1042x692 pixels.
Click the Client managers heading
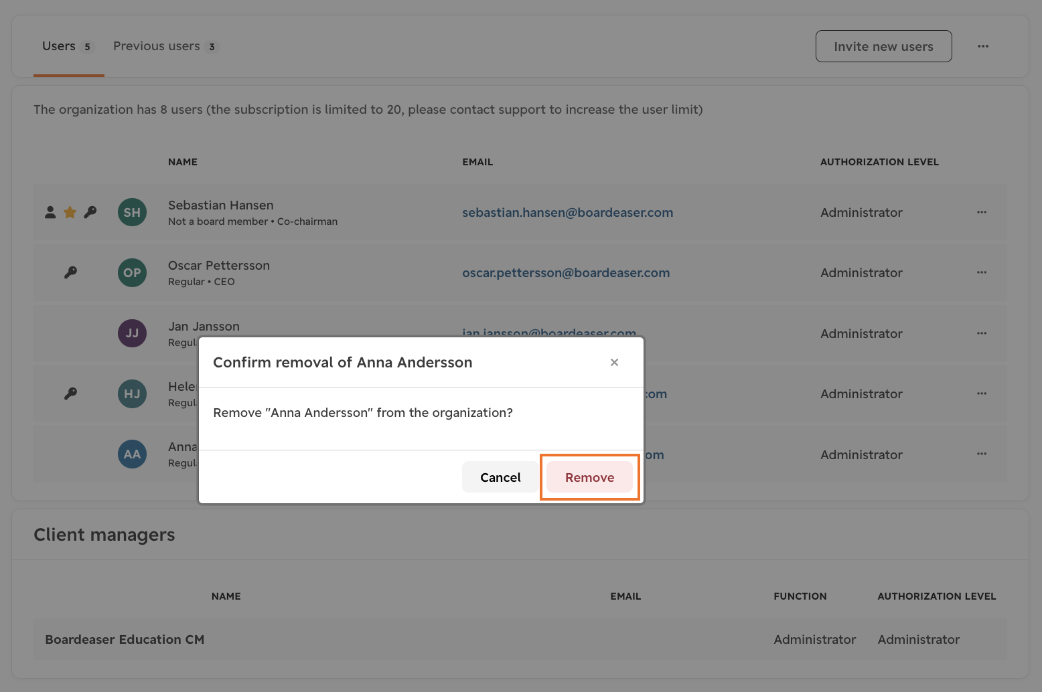tap(104, 535)
